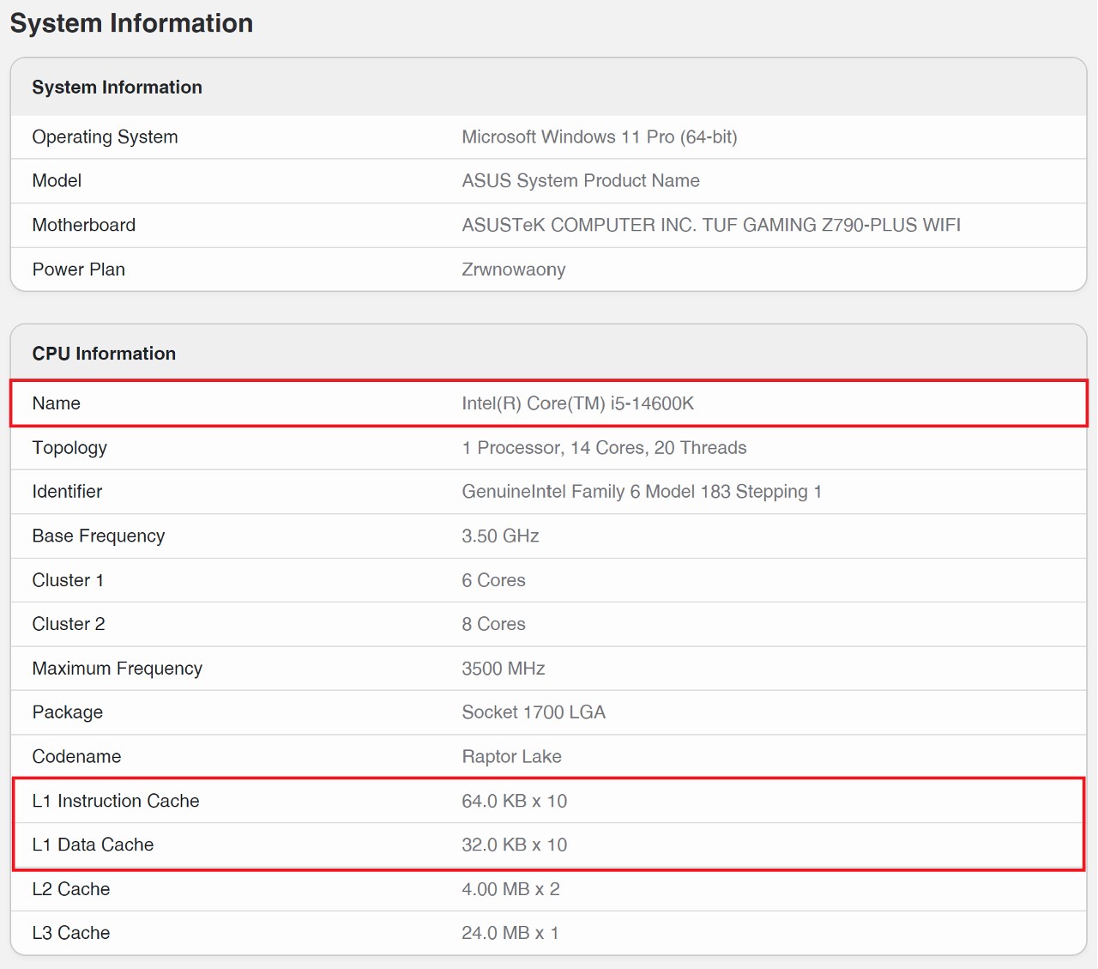The width and height of the screenshot is (1098, 969).
Task: Select "1 Processor, 14 Cores, 20 Threads"
Action: (x=605, y=448)
